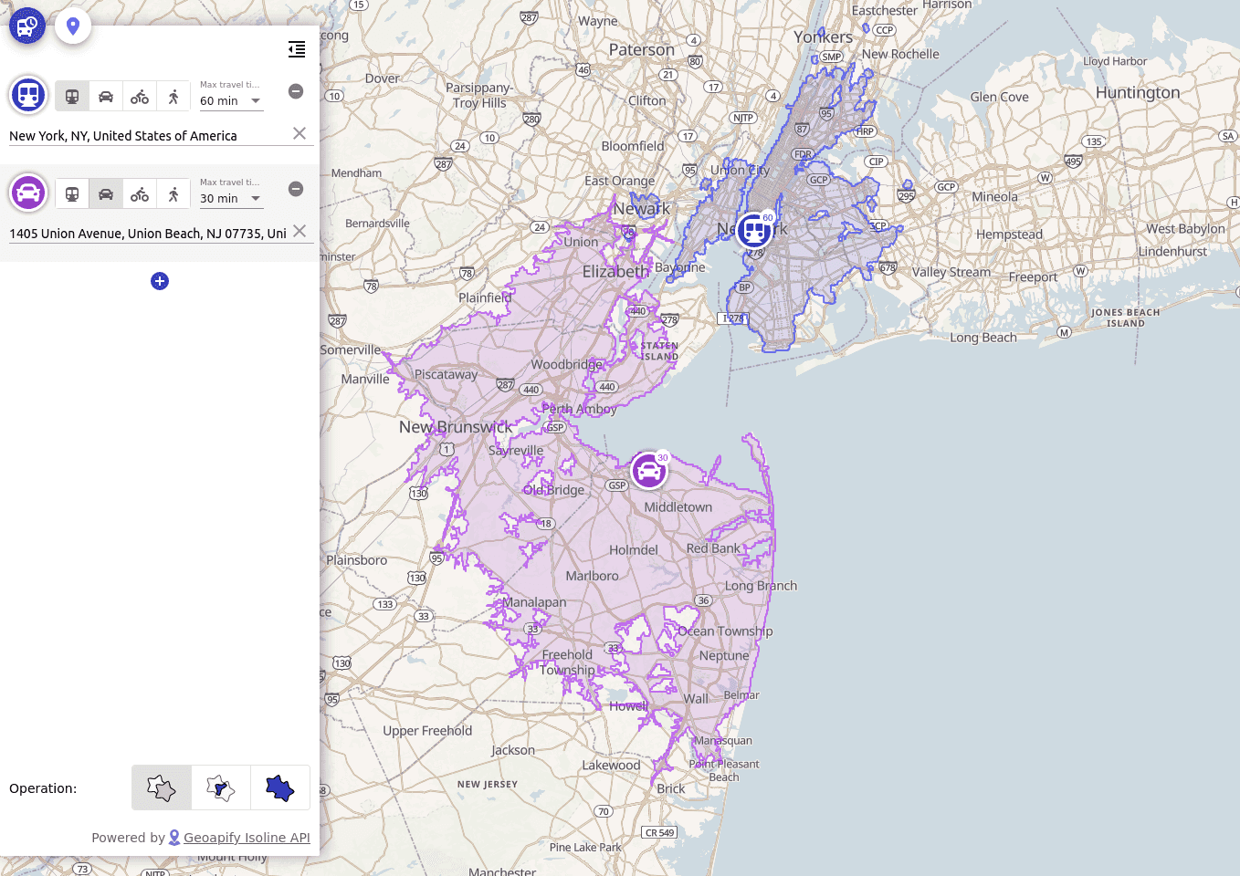Click the Long Branch label on the map

[x=761, y=586]
